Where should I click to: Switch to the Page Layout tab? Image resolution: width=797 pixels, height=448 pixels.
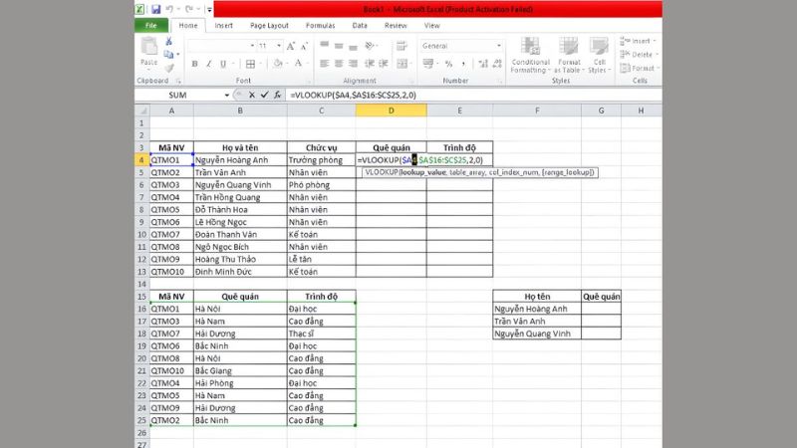tap(269, 26)
